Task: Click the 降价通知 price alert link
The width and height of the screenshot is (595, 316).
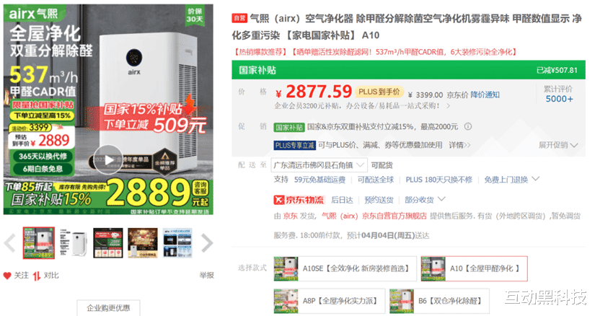Action: (x=485, y=95)
